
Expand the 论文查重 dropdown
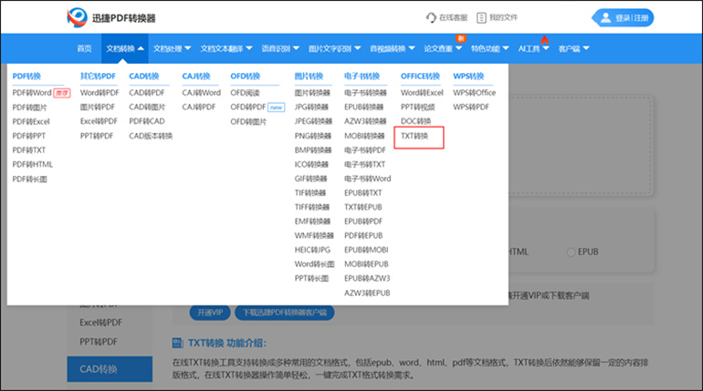tap(458, 48)
